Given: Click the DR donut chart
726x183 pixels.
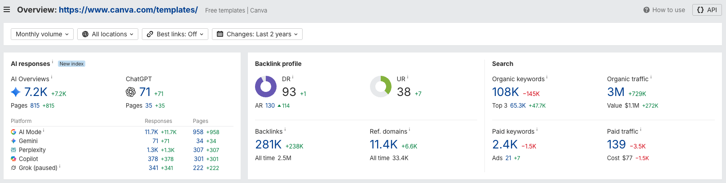Looking at the screenshot, I should (x=266, y=87).
